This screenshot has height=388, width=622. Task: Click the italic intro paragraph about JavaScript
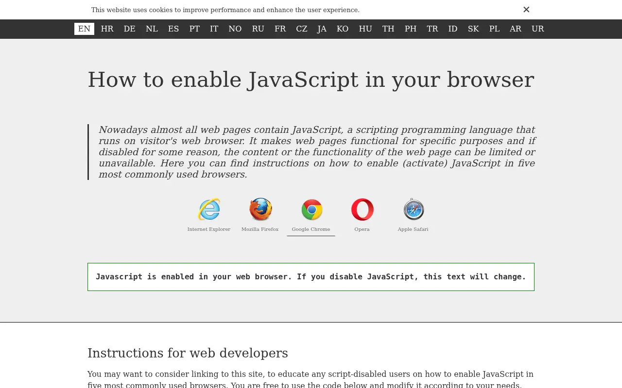(x=317, y=152)
